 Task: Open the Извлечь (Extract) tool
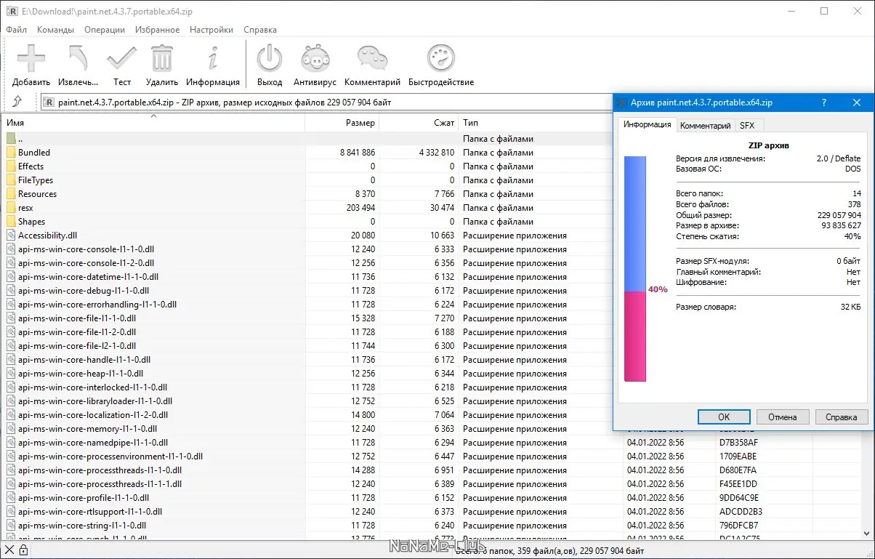(76, 62)
